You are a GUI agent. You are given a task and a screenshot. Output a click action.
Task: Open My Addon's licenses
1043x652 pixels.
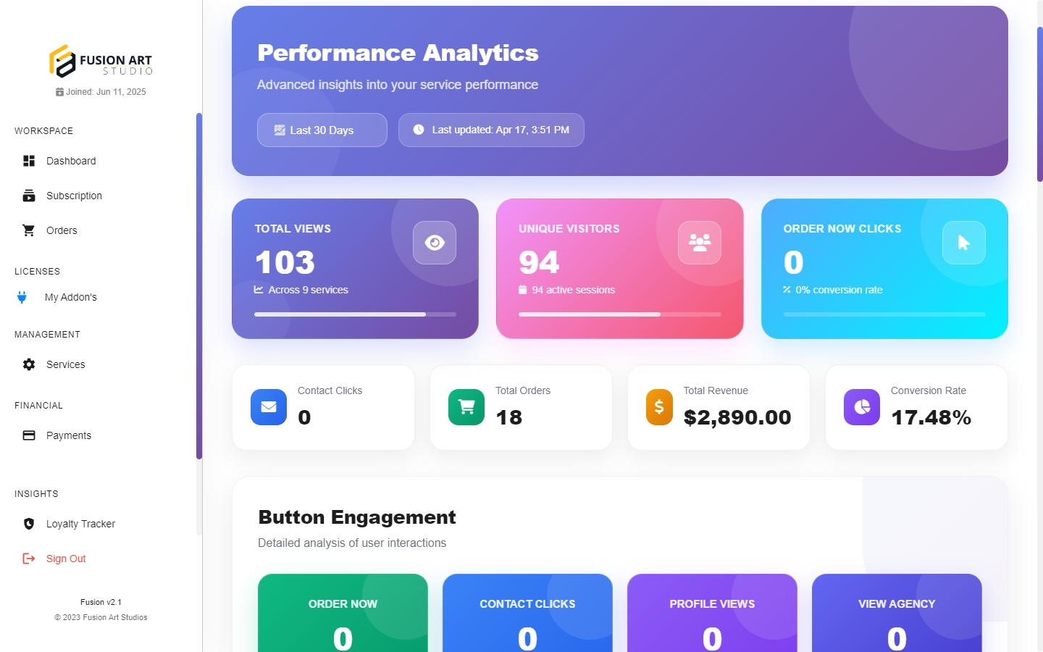click(70, 297)
